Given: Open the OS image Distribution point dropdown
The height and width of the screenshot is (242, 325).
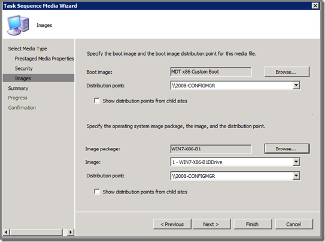Looking at the screenshot, I should pos(296,176).
